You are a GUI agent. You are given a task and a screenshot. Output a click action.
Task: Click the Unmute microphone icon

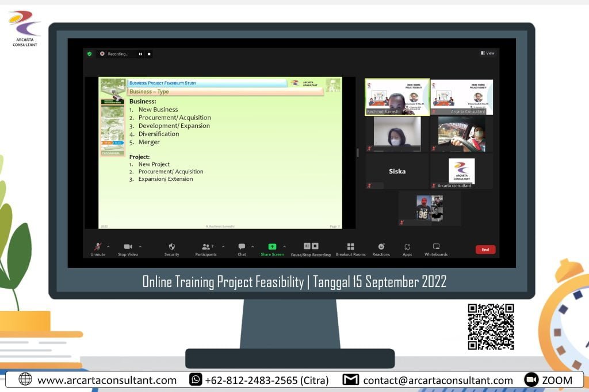coord(98,247)
